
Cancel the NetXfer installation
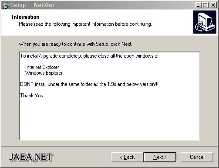click(x=197, y=157)
